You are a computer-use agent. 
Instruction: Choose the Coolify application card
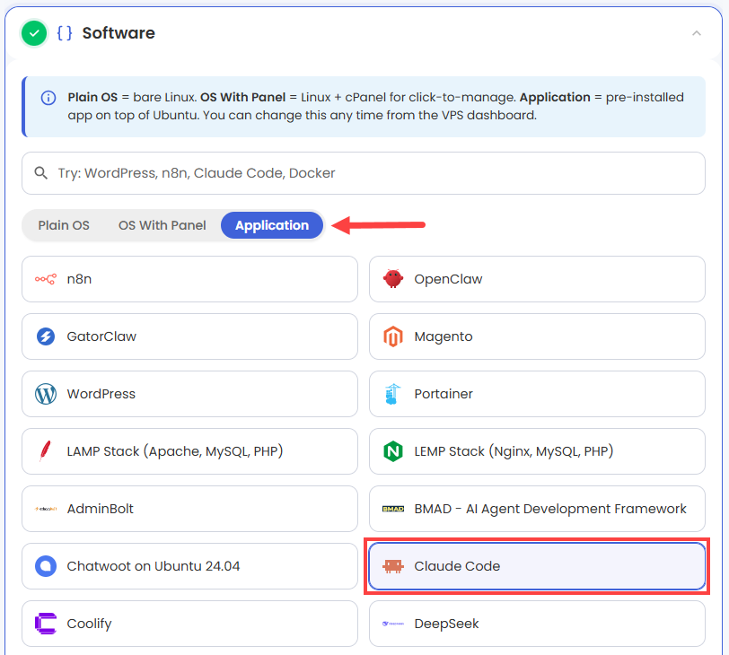(x=189, y=624)
